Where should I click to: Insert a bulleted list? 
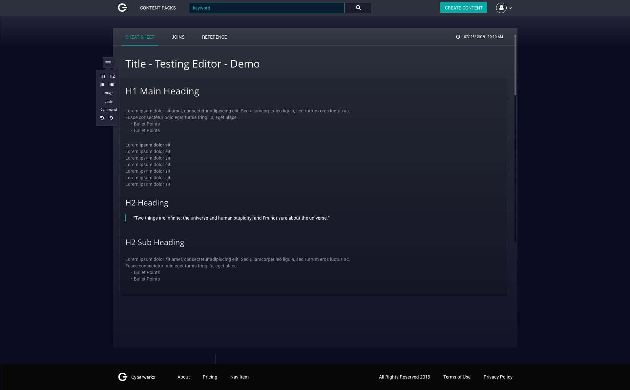point(112,85)
